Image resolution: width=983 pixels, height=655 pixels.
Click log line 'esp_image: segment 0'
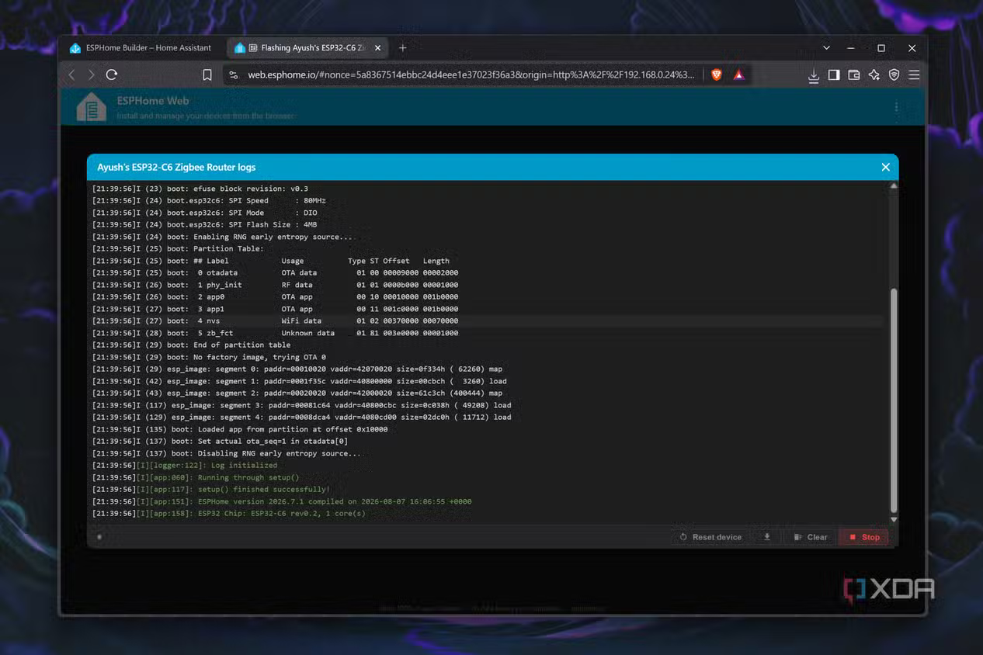pos(297,369)
